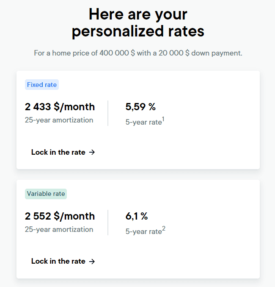Click the 5-year rate label under 6,1 %
This screenshot has height=287, width=275.
143,231
